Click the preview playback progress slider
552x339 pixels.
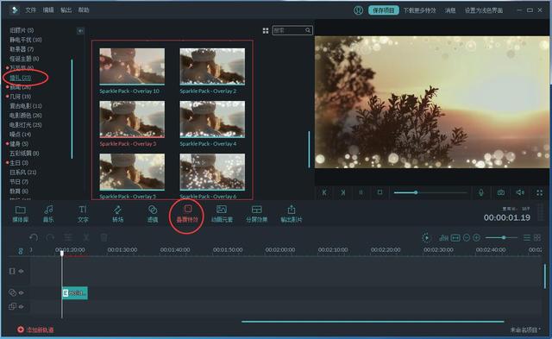430,192
